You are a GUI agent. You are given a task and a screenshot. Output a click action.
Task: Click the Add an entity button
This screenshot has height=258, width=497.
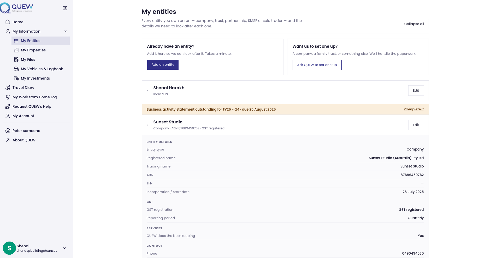(163, 65)
